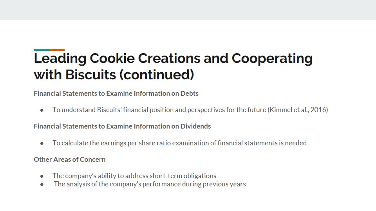376x211 pixels.
Task: Click the bullet dot before "To understand Biscuits'"
Action: (42, 110)
